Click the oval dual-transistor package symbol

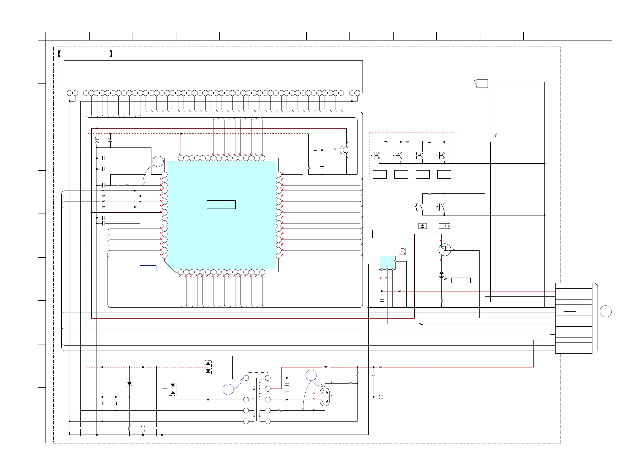pyautogui.click(x=325, y=397)
